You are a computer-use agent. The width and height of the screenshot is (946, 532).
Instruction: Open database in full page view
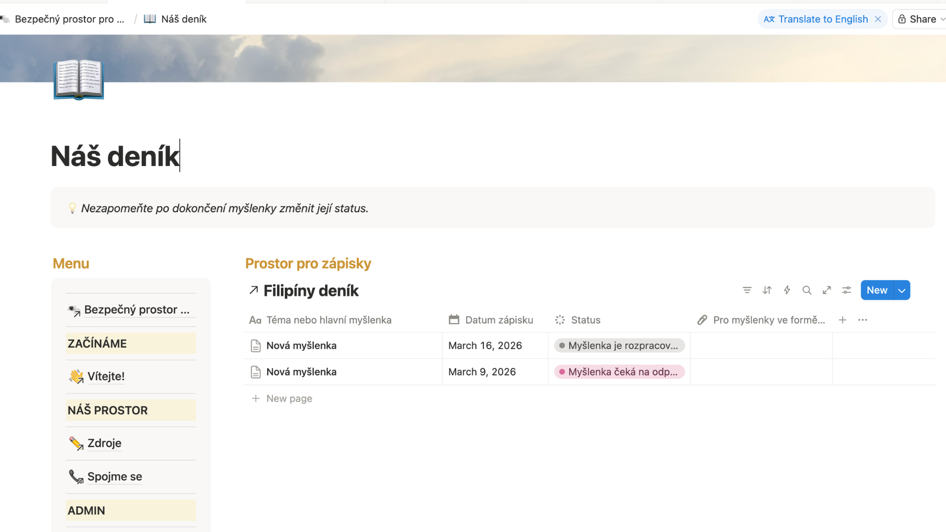827,290
